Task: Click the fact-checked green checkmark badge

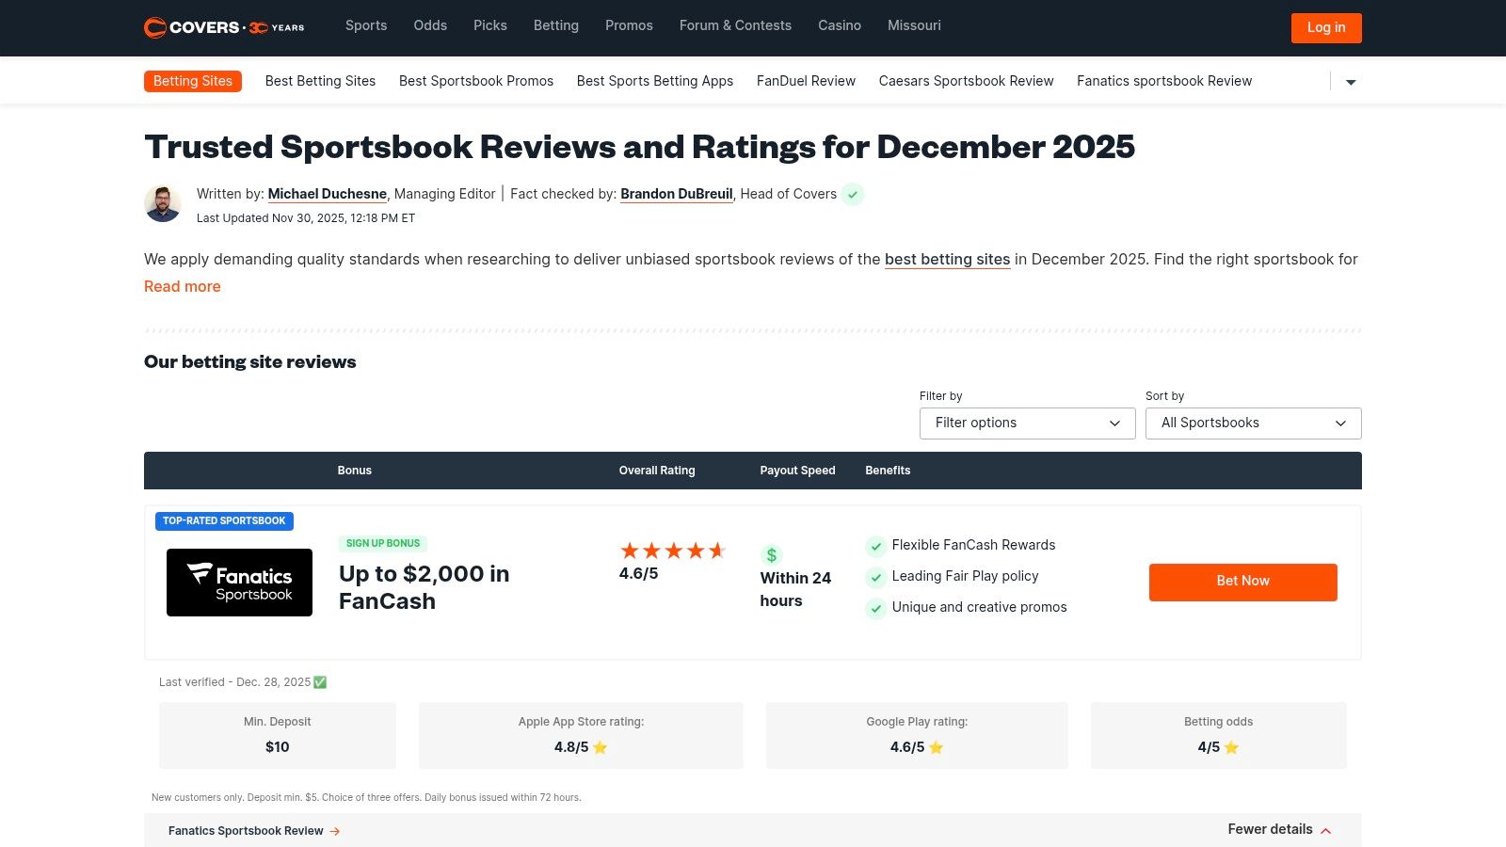Action: 853,195
